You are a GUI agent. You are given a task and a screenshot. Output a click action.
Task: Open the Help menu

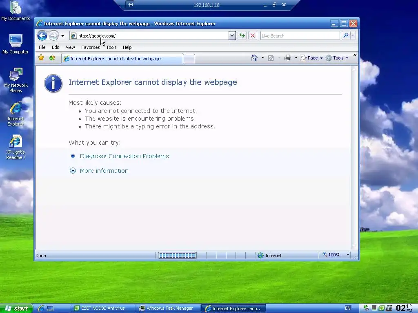127,47
